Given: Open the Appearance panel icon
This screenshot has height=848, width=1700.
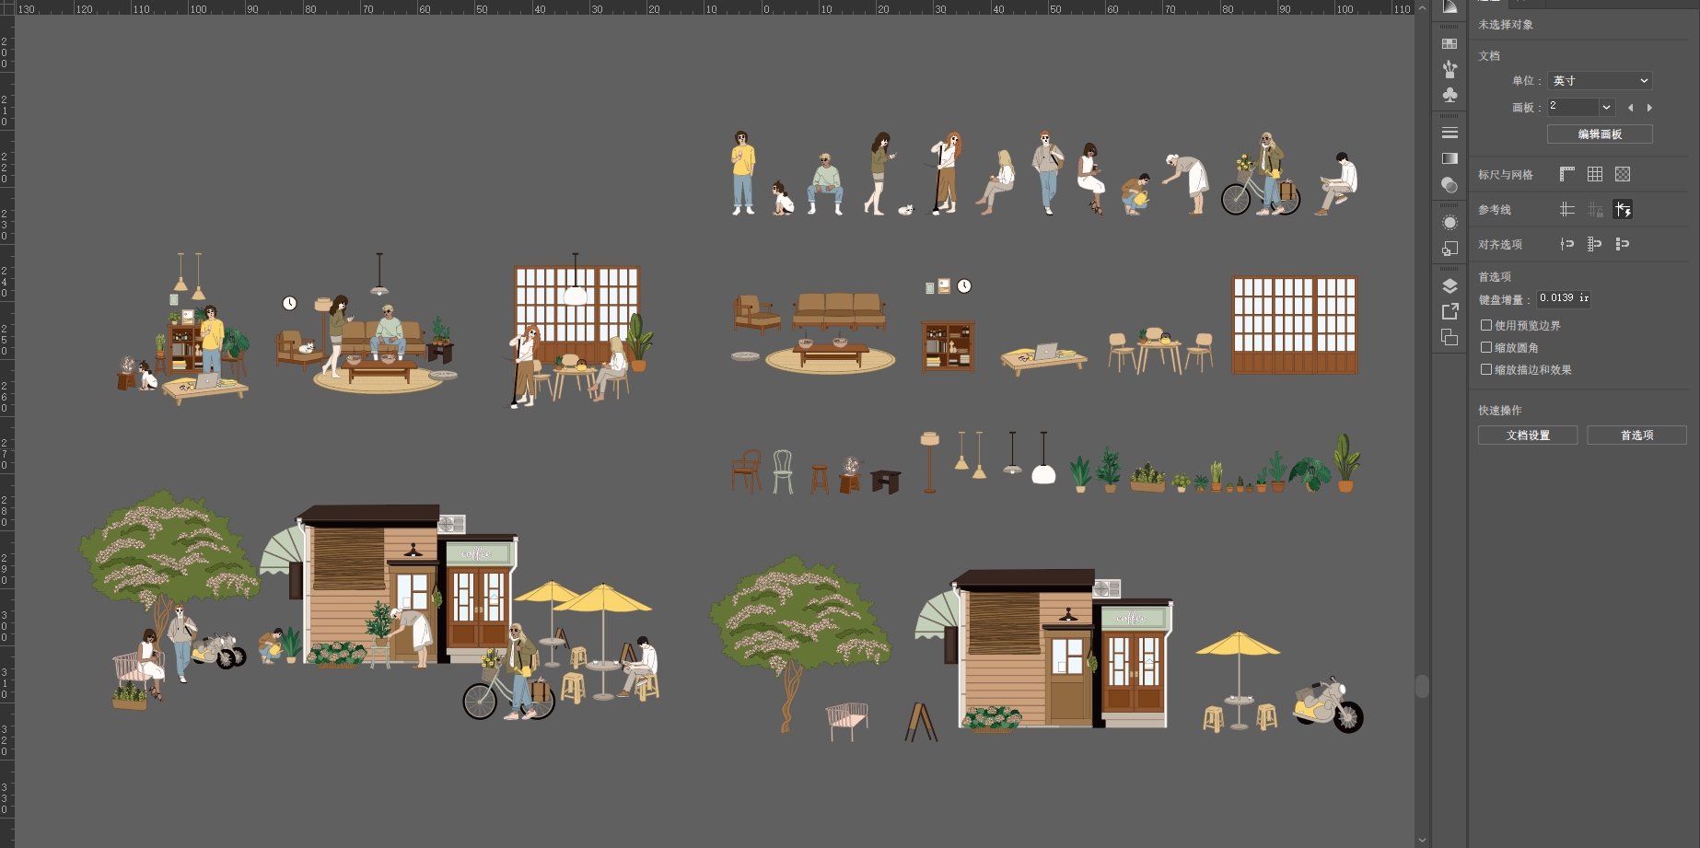Looking at the screenshot, I should pyautogui.click(x=1450, y=223).
